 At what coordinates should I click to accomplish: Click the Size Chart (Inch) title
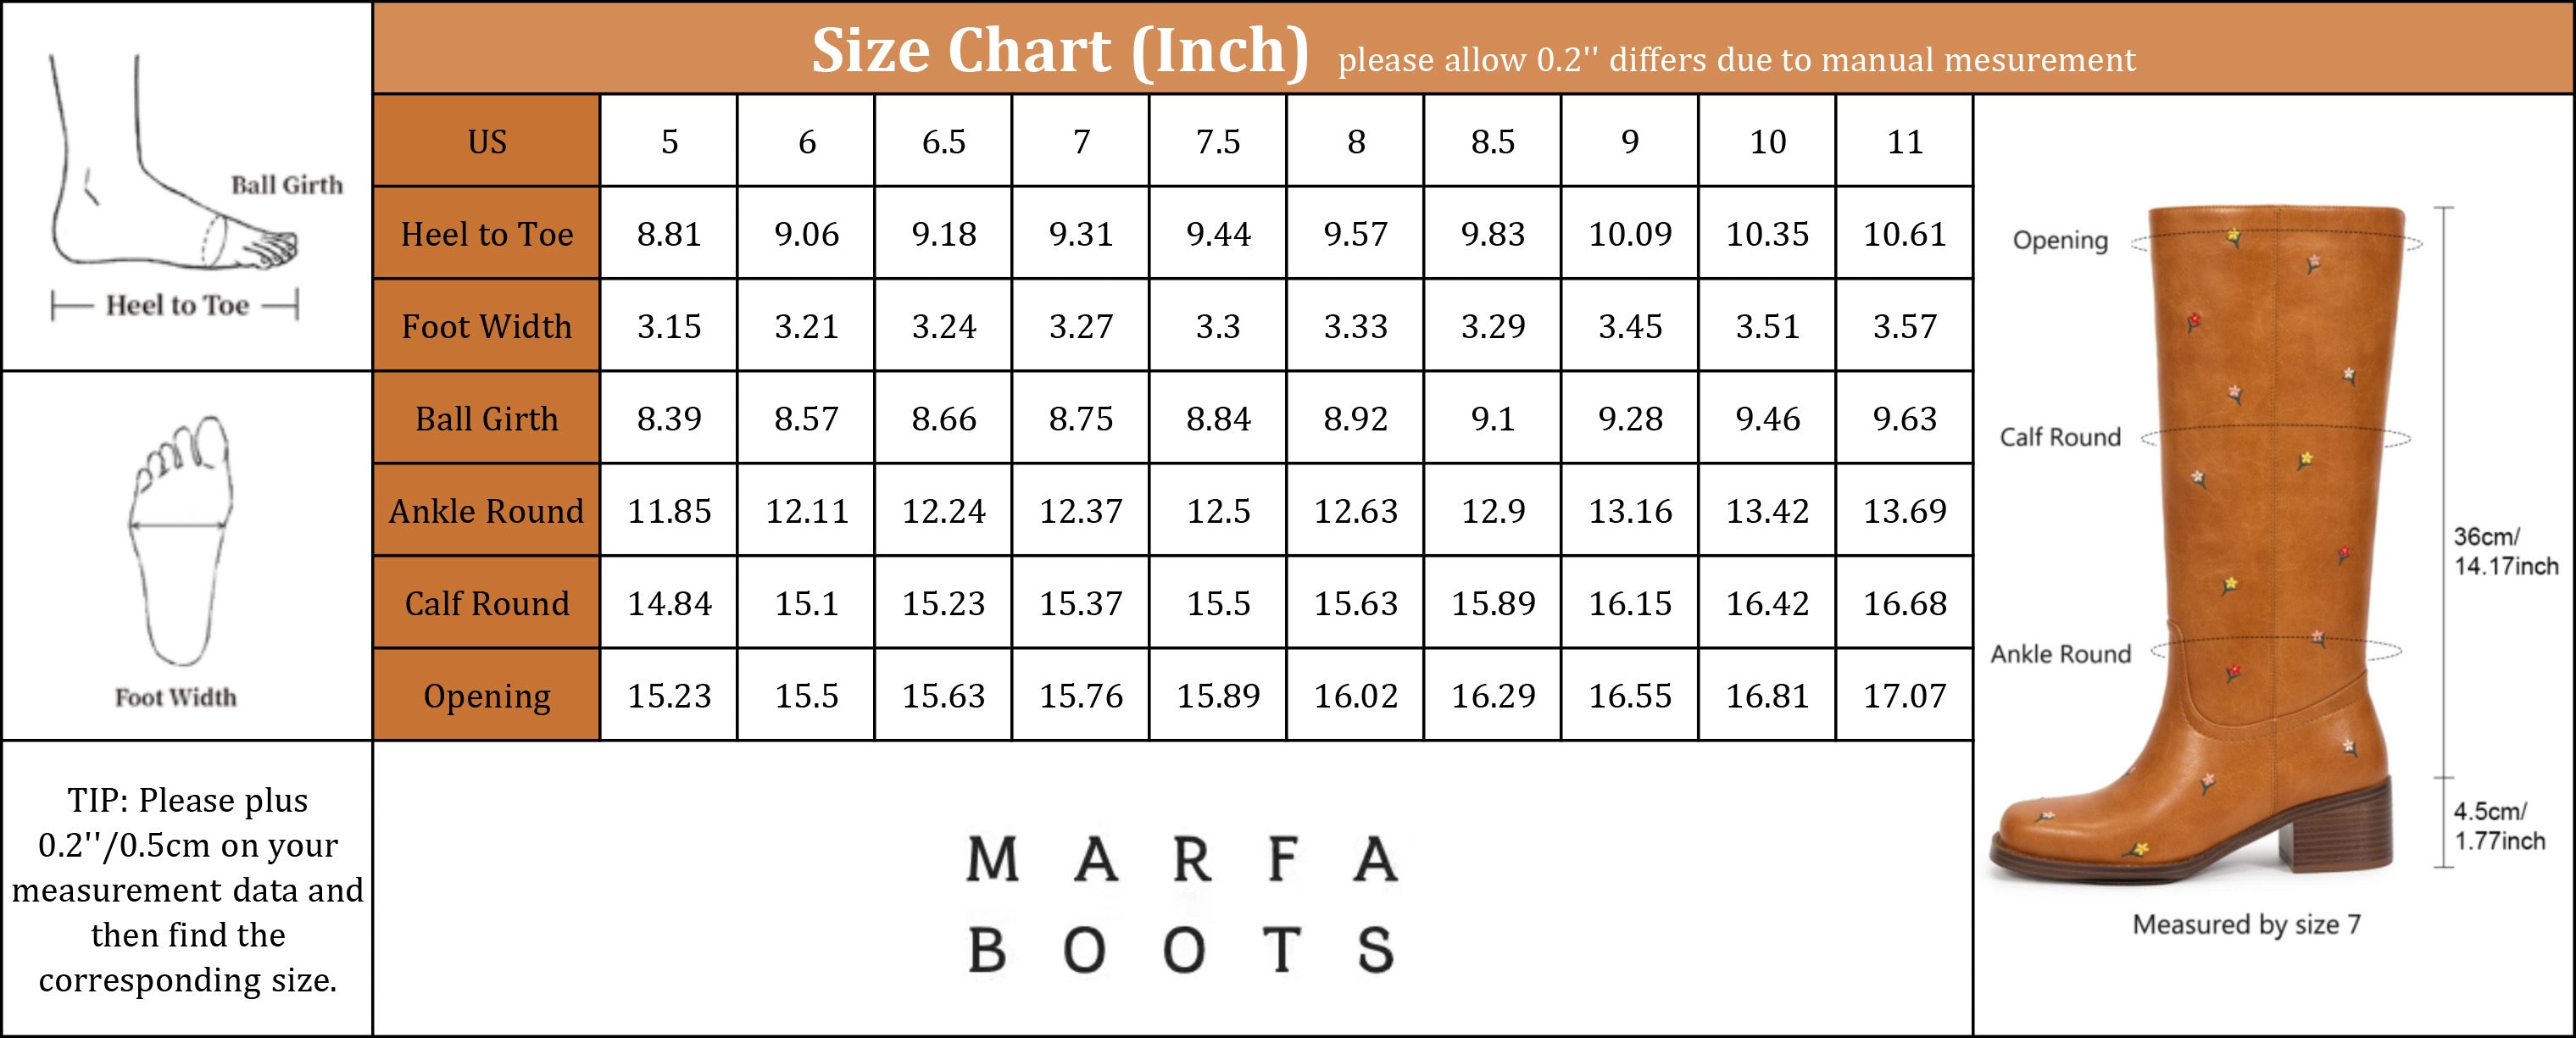1059,50
